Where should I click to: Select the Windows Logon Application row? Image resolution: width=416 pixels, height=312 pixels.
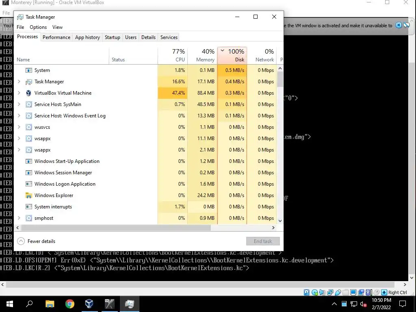[x=145, y=184]
